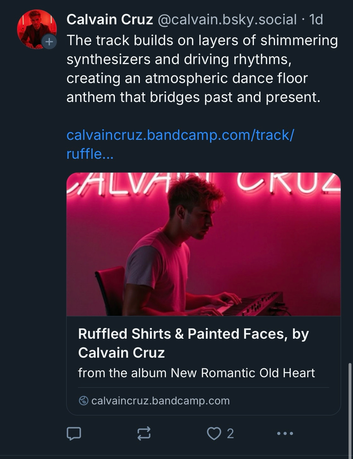Click the like count number 2
Viewport: 353px width, 459px height.
coord(230,433)
